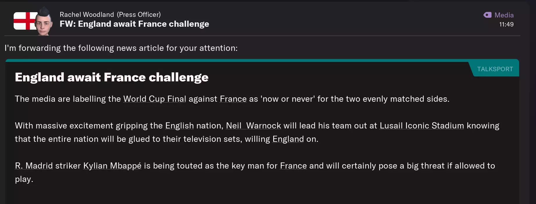Click the 'I'm forwarding the following' intro line
The image size is (536, 204).
point(121,48)
